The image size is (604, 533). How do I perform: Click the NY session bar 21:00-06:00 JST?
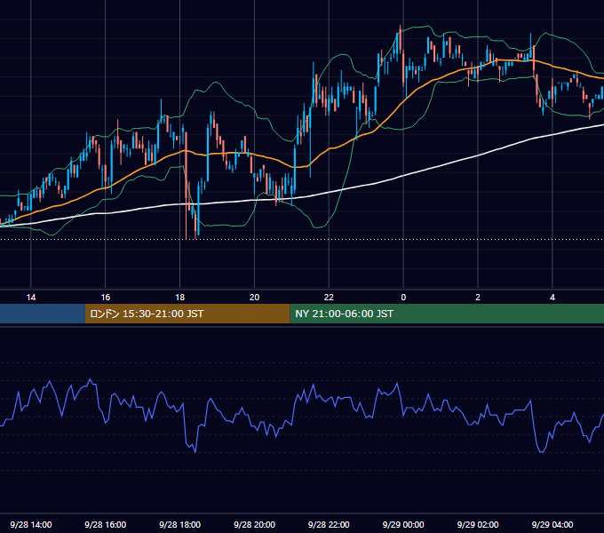pyautogui.click(x=447, y=314)
